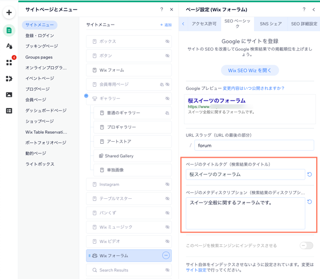Click the + 追加 link
The height and width of the screenshot is (279, 320).
click(166, 25)
